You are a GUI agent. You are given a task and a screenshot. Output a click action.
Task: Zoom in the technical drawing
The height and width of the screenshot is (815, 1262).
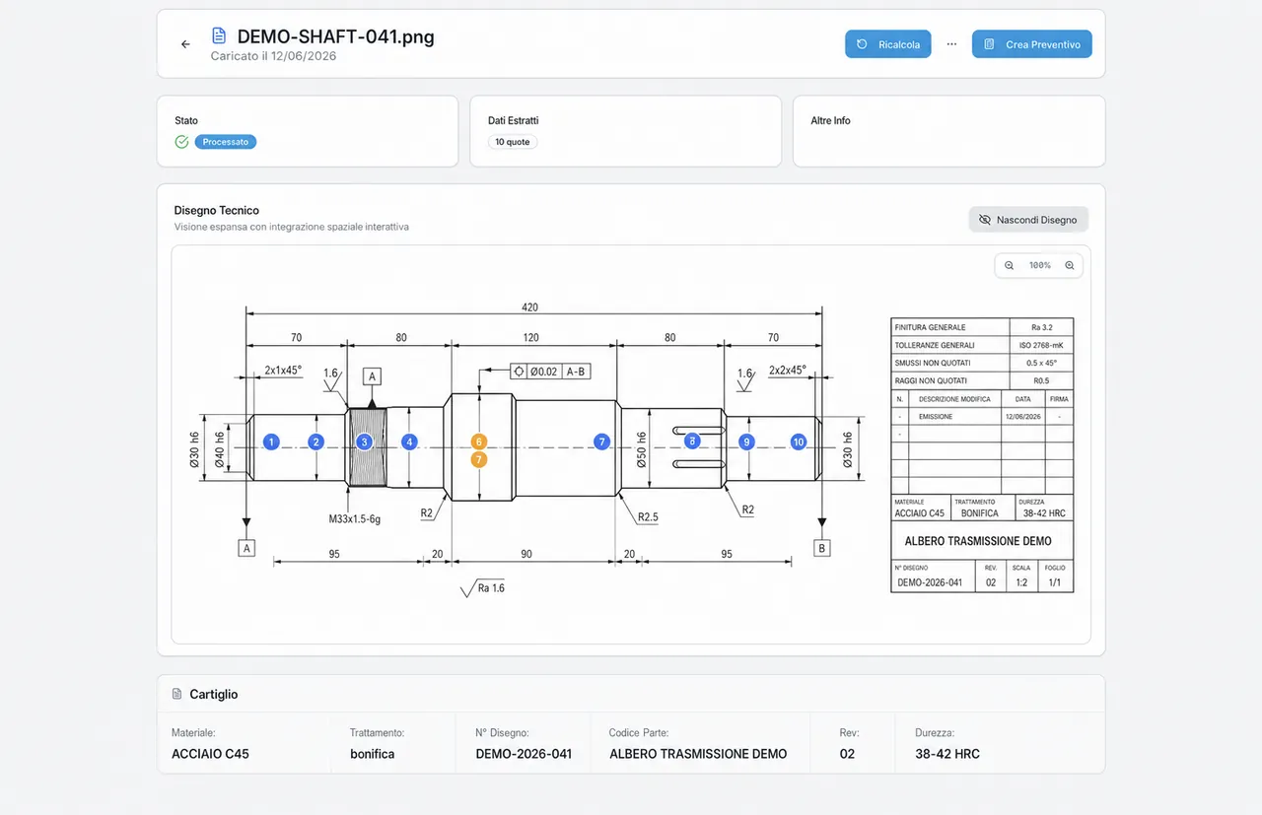click(1070, 266)
